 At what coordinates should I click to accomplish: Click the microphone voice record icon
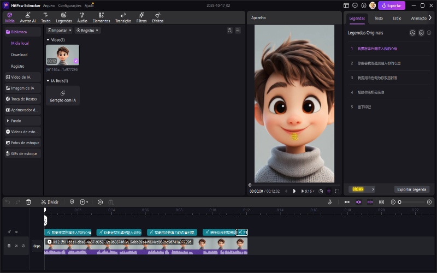[330, 202]
